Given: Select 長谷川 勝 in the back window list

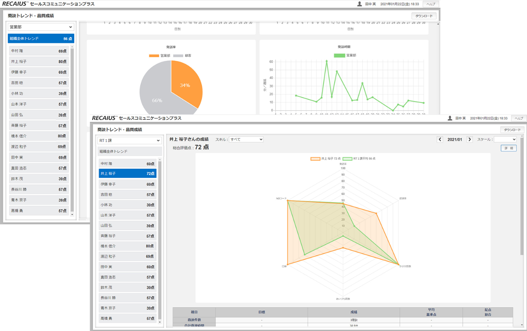Looking at the screenshot, I should tap(39, 189).
